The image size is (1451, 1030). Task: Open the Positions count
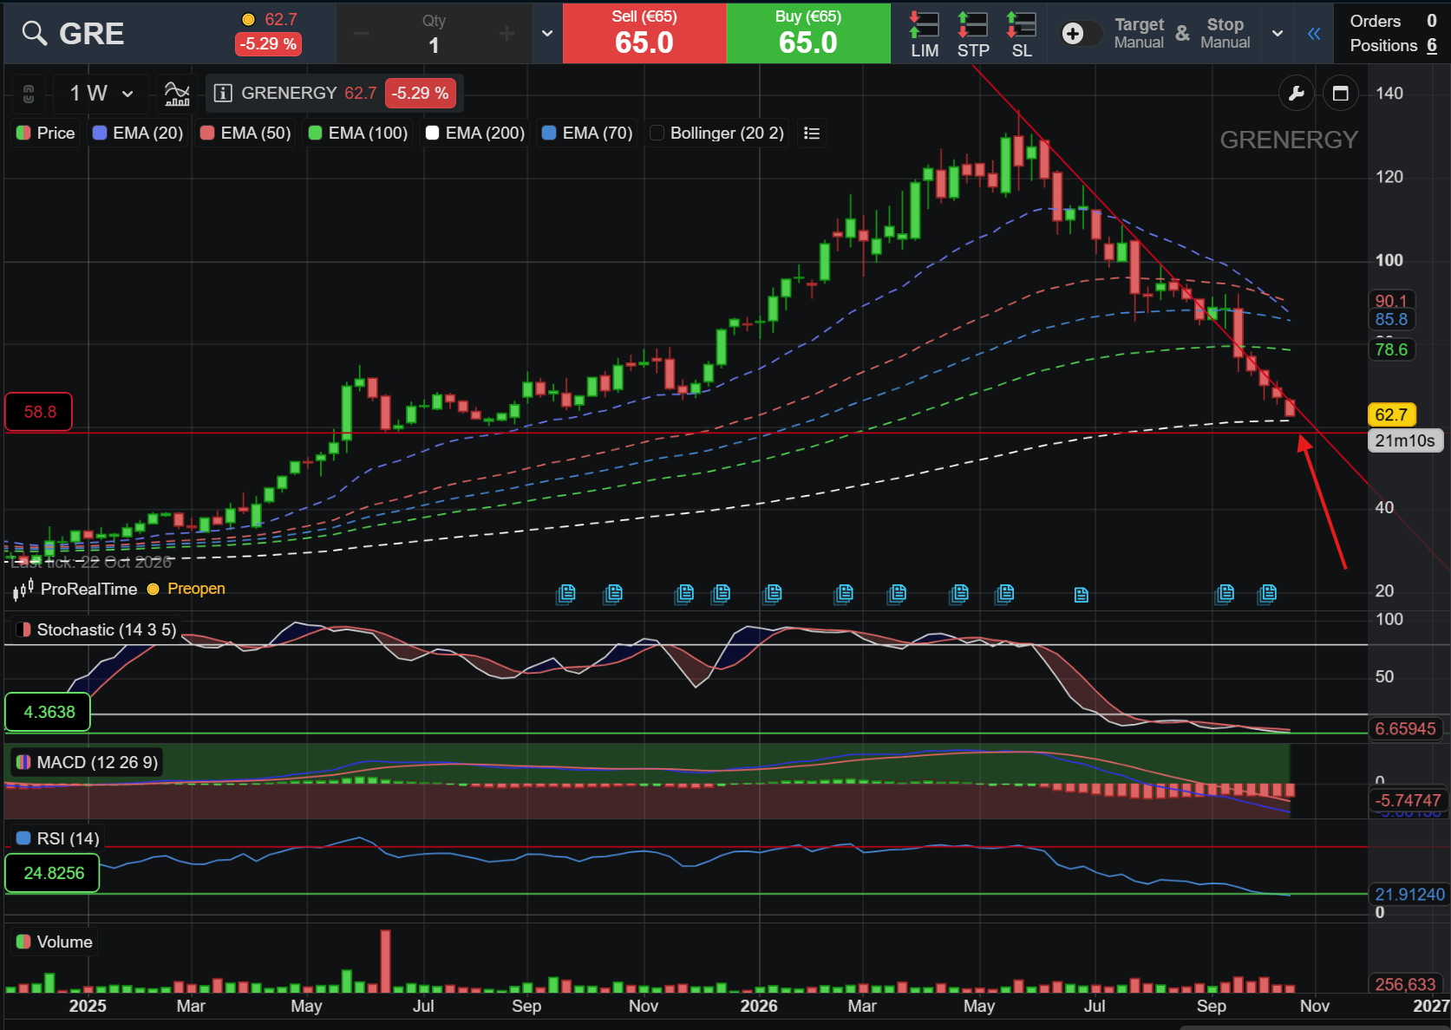click(x=1393, y=46)
